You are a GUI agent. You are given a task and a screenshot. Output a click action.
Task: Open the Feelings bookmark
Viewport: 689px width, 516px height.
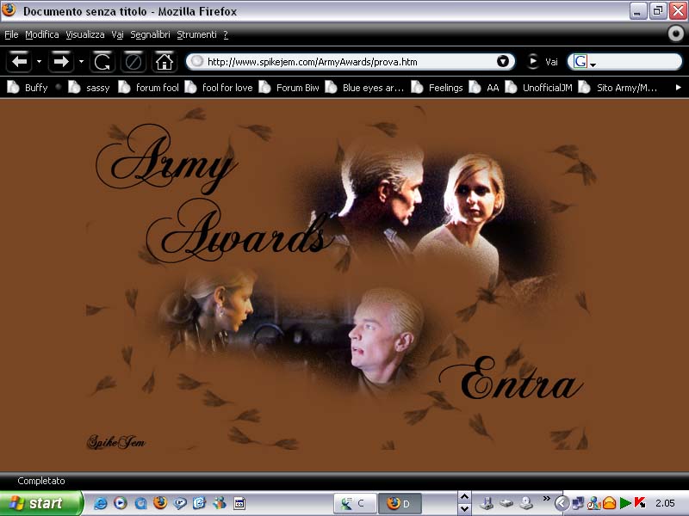coord(438,88)
